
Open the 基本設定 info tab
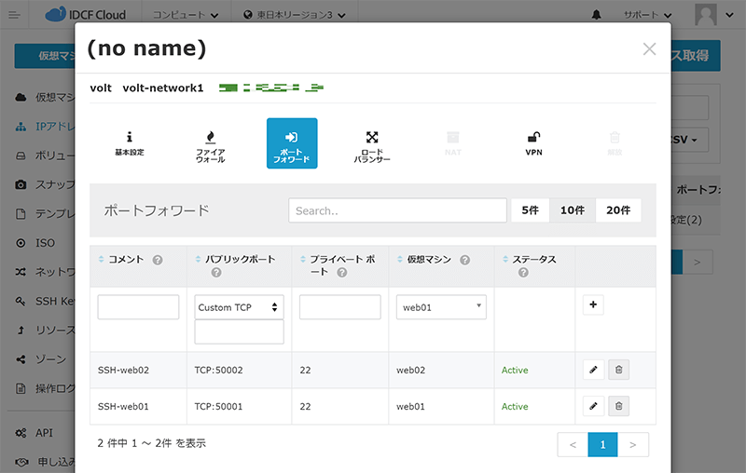[x=129, y=142]
